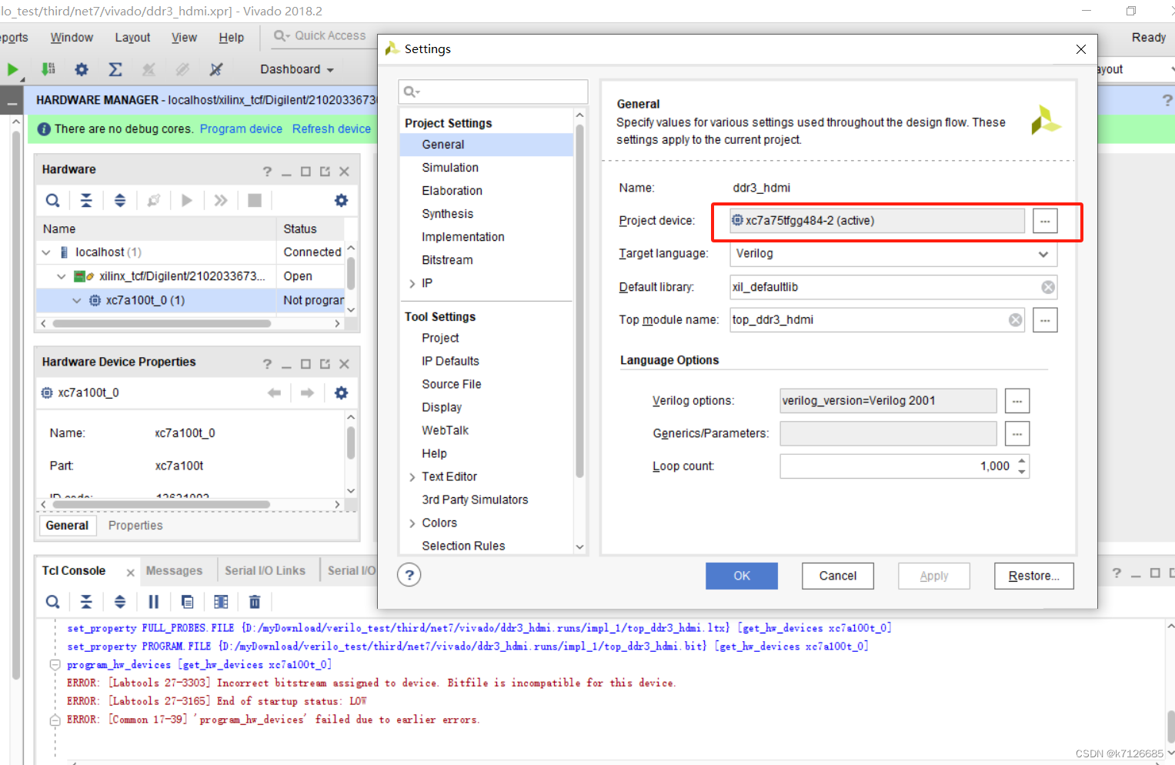Image resolution: width=1175 pixels, height=765 pixels.
Task: Open Target language dropdown
Action: click(1043, 254)
